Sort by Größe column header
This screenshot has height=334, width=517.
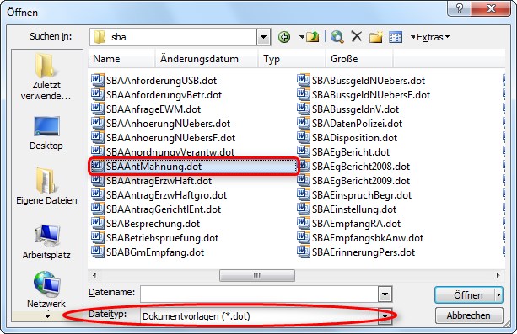pyautogui.click(x=359, y=59)
